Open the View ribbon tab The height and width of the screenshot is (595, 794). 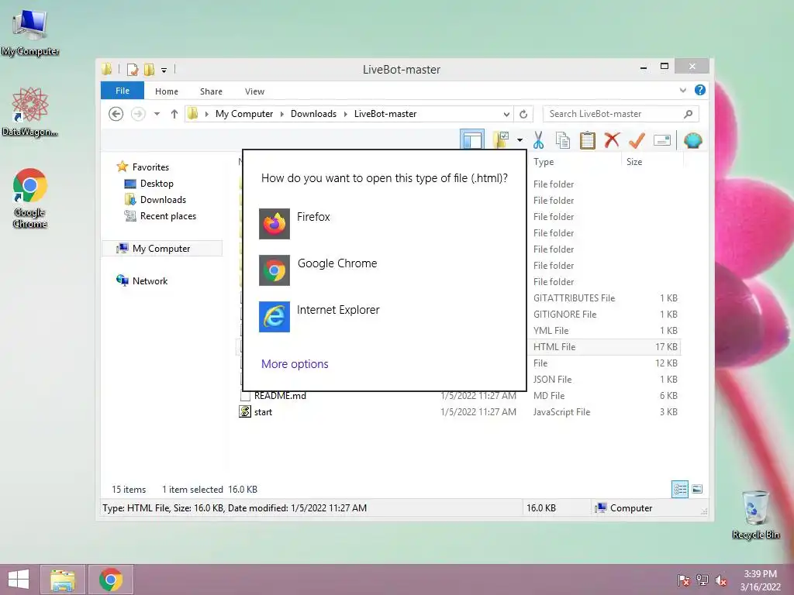(254, 91)
